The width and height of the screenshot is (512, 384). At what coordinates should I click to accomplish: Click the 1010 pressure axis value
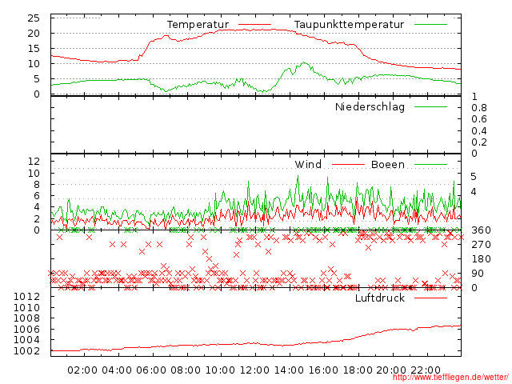pyautogui.click(x=26, y=307)
